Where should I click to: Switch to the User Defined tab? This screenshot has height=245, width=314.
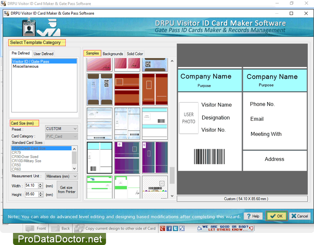(x=44, y=54)
